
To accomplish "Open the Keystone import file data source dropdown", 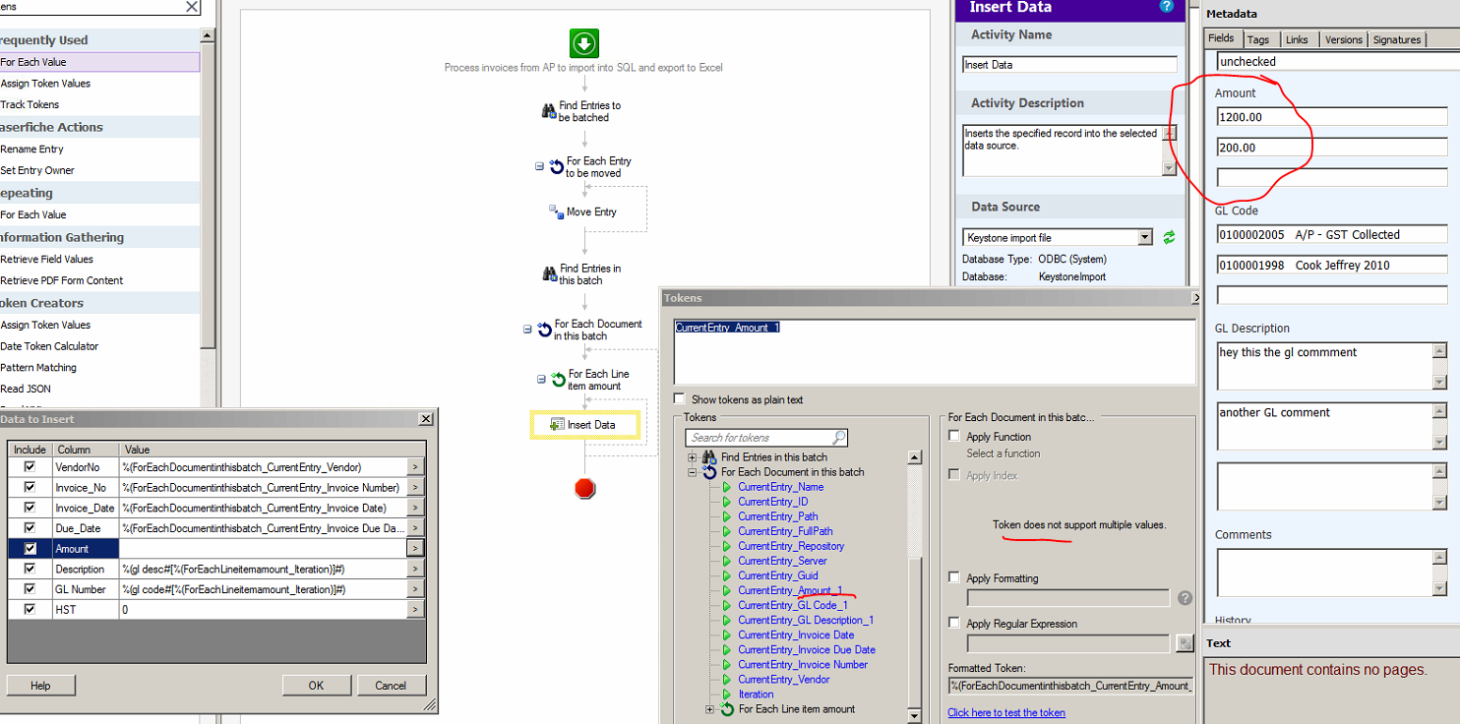I will pyautogui.click(x=1144, y=237).
